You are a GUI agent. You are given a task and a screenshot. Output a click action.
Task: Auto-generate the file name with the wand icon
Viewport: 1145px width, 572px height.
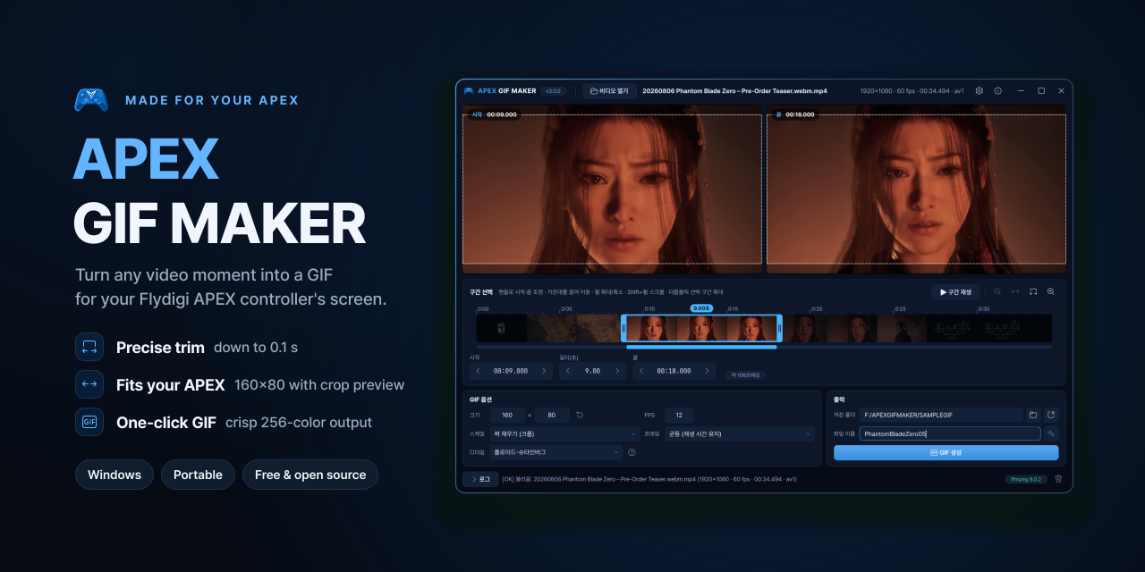click(x=1051, y=433)
